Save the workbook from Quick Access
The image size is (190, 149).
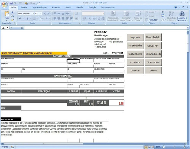point(11,3)
